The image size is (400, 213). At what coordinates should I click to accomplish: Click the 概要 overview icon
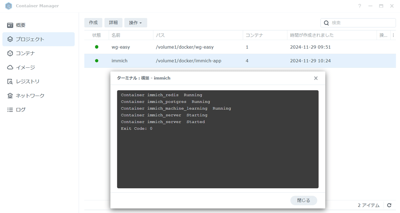click(x=10, y=25)
